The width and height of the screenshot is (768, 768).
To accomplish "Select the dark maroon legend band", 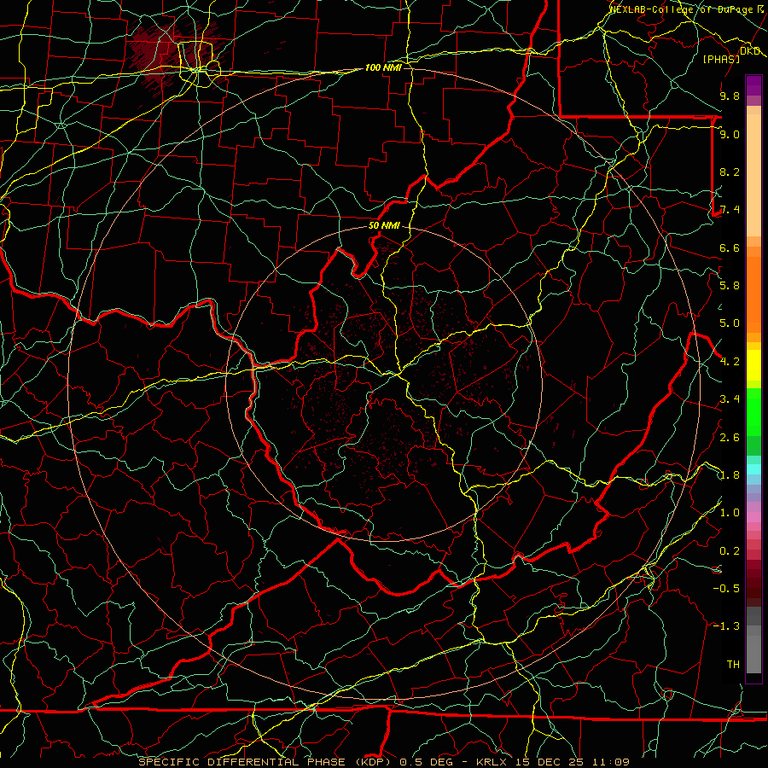I will (753, 583).
